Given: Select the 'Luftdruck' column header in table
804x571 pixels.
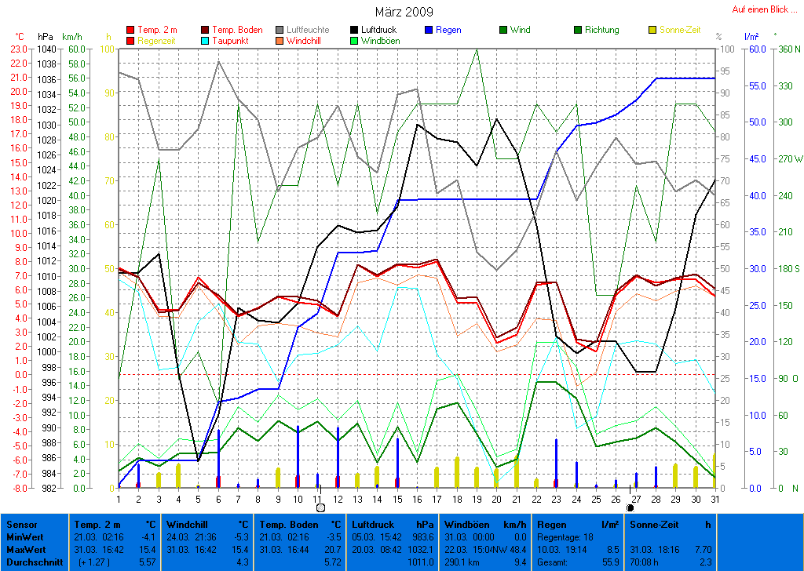Looking at the screenshot, I should tap(371, 524).
